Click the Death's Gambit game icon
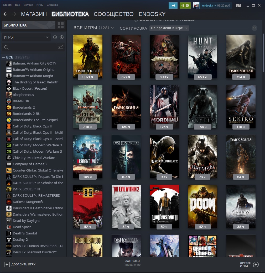Screen dimensions: 265x273 point(9,233)
